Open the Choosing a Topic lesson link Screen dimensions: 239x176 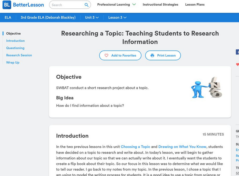[135, 147]
